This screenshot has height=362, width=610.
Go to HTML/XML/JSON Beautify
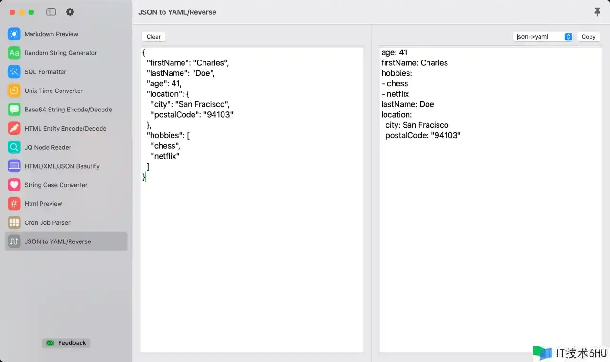point(66,166)
